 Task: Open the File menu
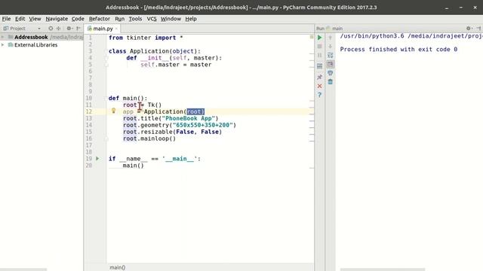pyautogui.click(x=6, y=19)
